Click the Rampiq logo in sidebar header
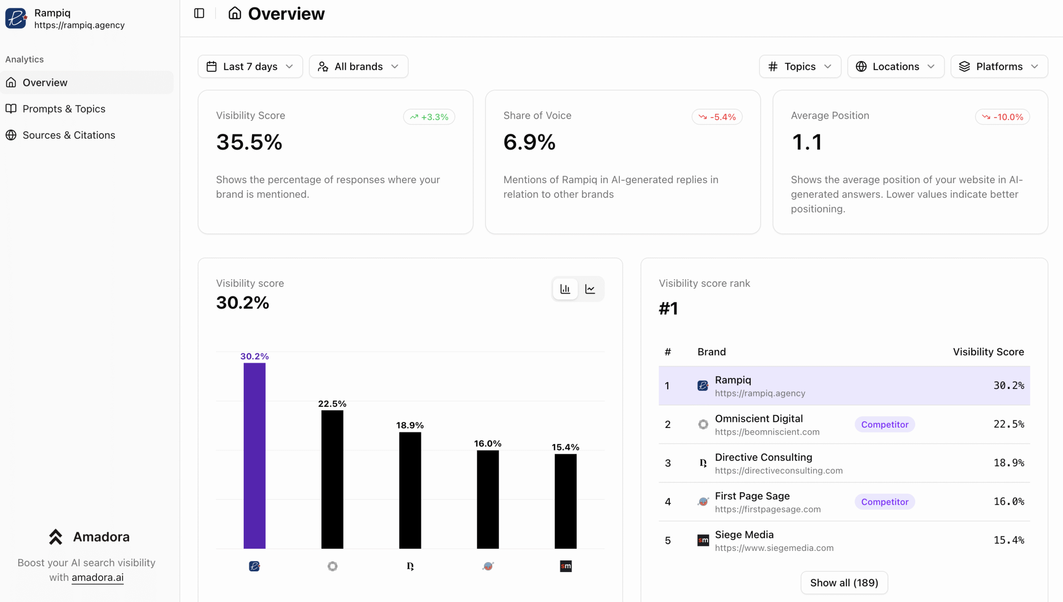Viewport: 1063px width, 602px height. pos(16,18)
